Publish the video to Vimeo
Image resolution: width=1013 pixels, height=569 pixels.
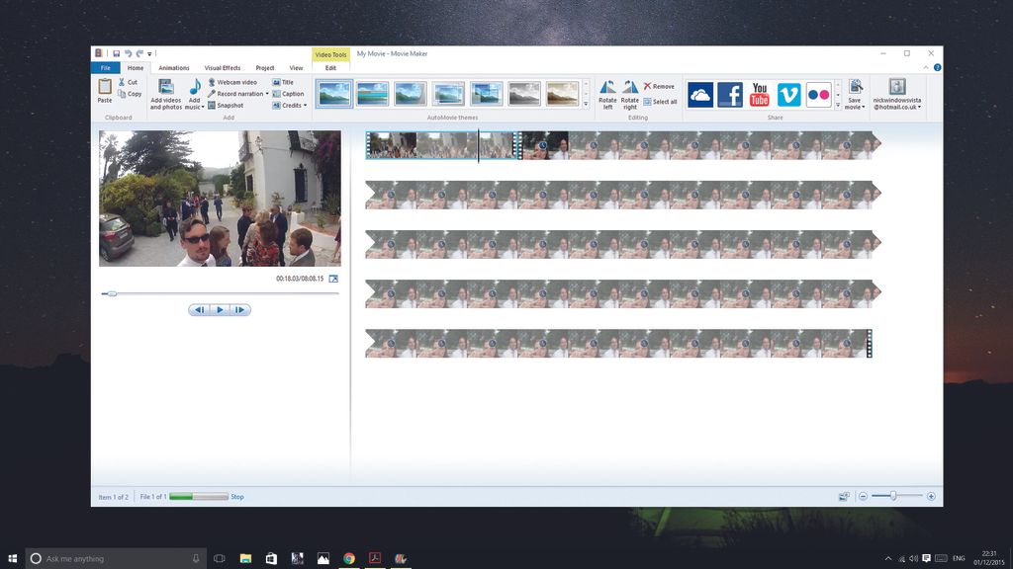coord(790,94)
